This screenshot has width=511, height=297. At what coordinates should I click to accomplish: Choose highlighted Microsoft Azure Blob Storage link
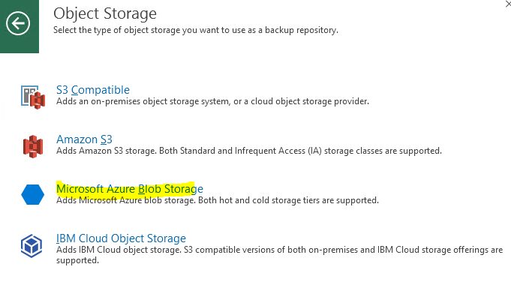point(130,189)
